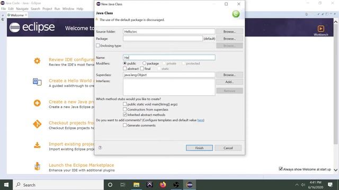The image size is (339, 190).
Task: Open File Explorer from the taskbar
Action: (x=136, y=185)
